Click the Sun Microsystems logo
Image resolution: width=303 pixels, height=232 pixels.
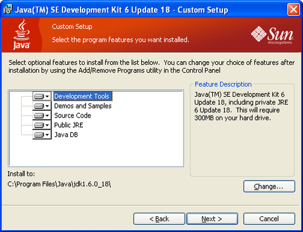click(x=272, y=35)
